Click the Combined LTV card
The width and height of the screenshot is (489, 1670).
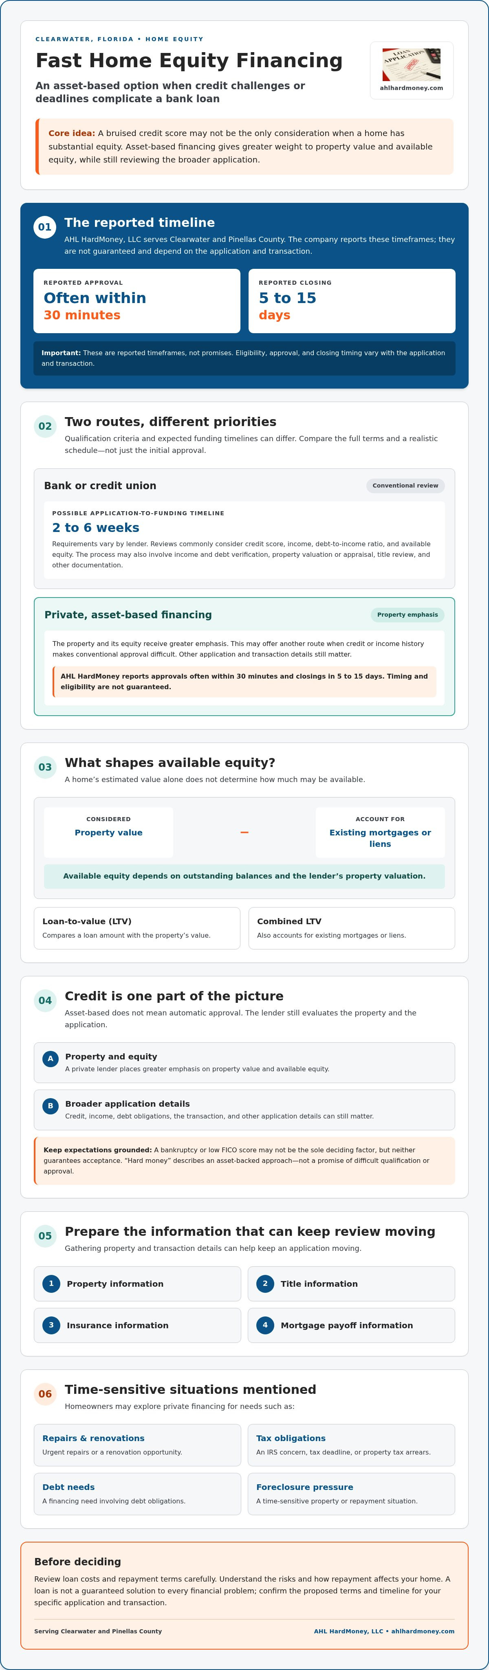[x=352, y=928]
